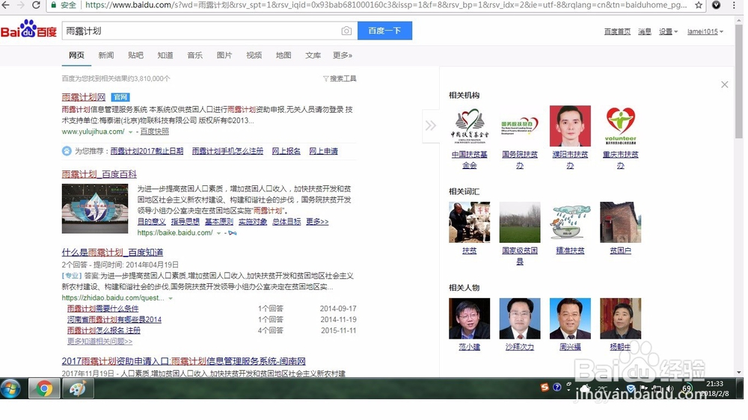The image size is (748, 420).
Task: Open 消息 link
Action: coord(645,31)
